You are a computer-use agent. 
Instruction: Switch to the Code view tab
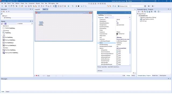(x=124, y=75)
